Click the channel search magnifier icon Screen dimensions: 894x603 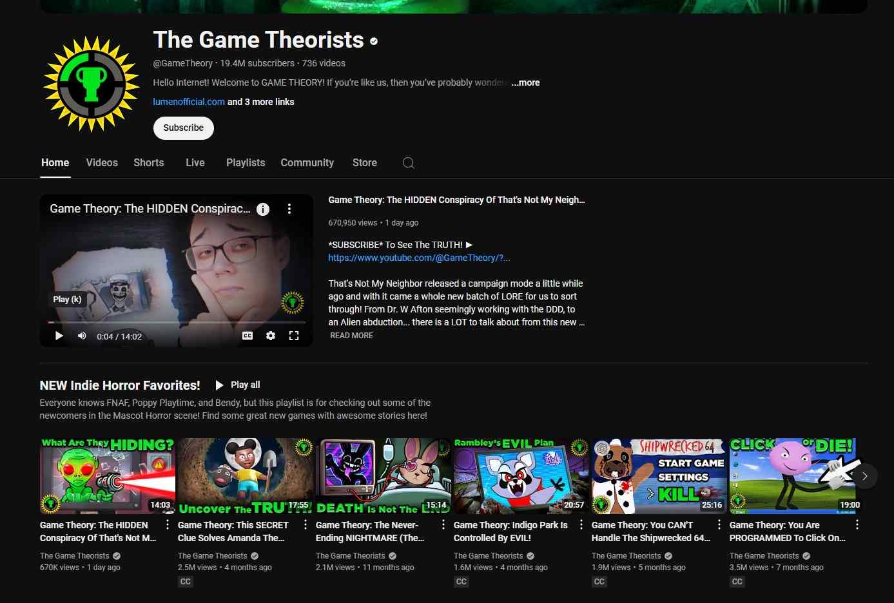(x=408, y=163)
